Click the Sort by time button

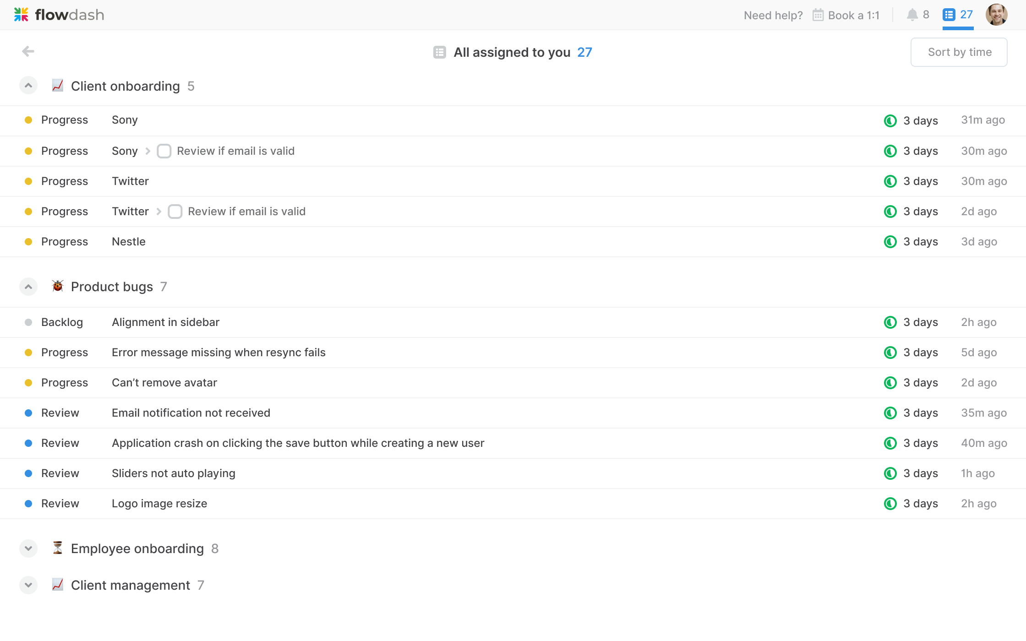point(959,52)
